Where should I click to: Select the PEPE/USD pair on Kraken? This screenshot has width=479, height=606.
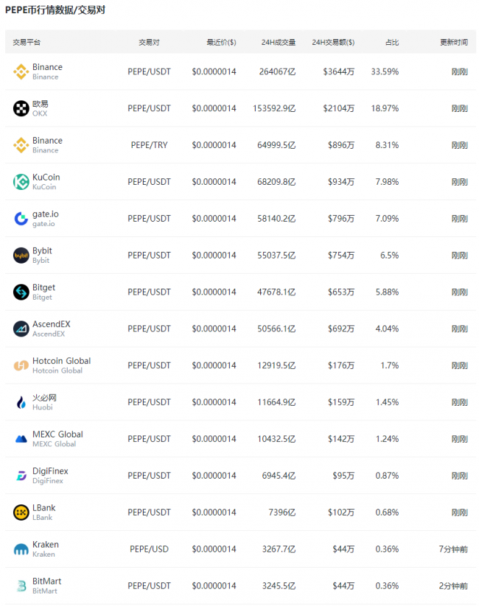[149, 549]
